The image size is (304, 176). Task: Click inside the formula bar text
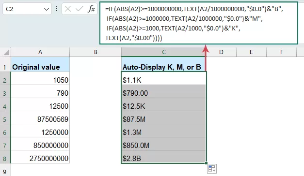point(199,23)
